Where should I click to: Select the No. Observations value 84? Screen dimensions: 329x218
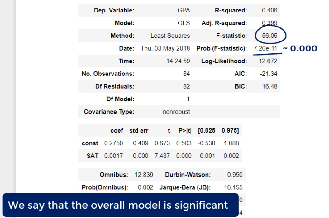tap(186, 74)
